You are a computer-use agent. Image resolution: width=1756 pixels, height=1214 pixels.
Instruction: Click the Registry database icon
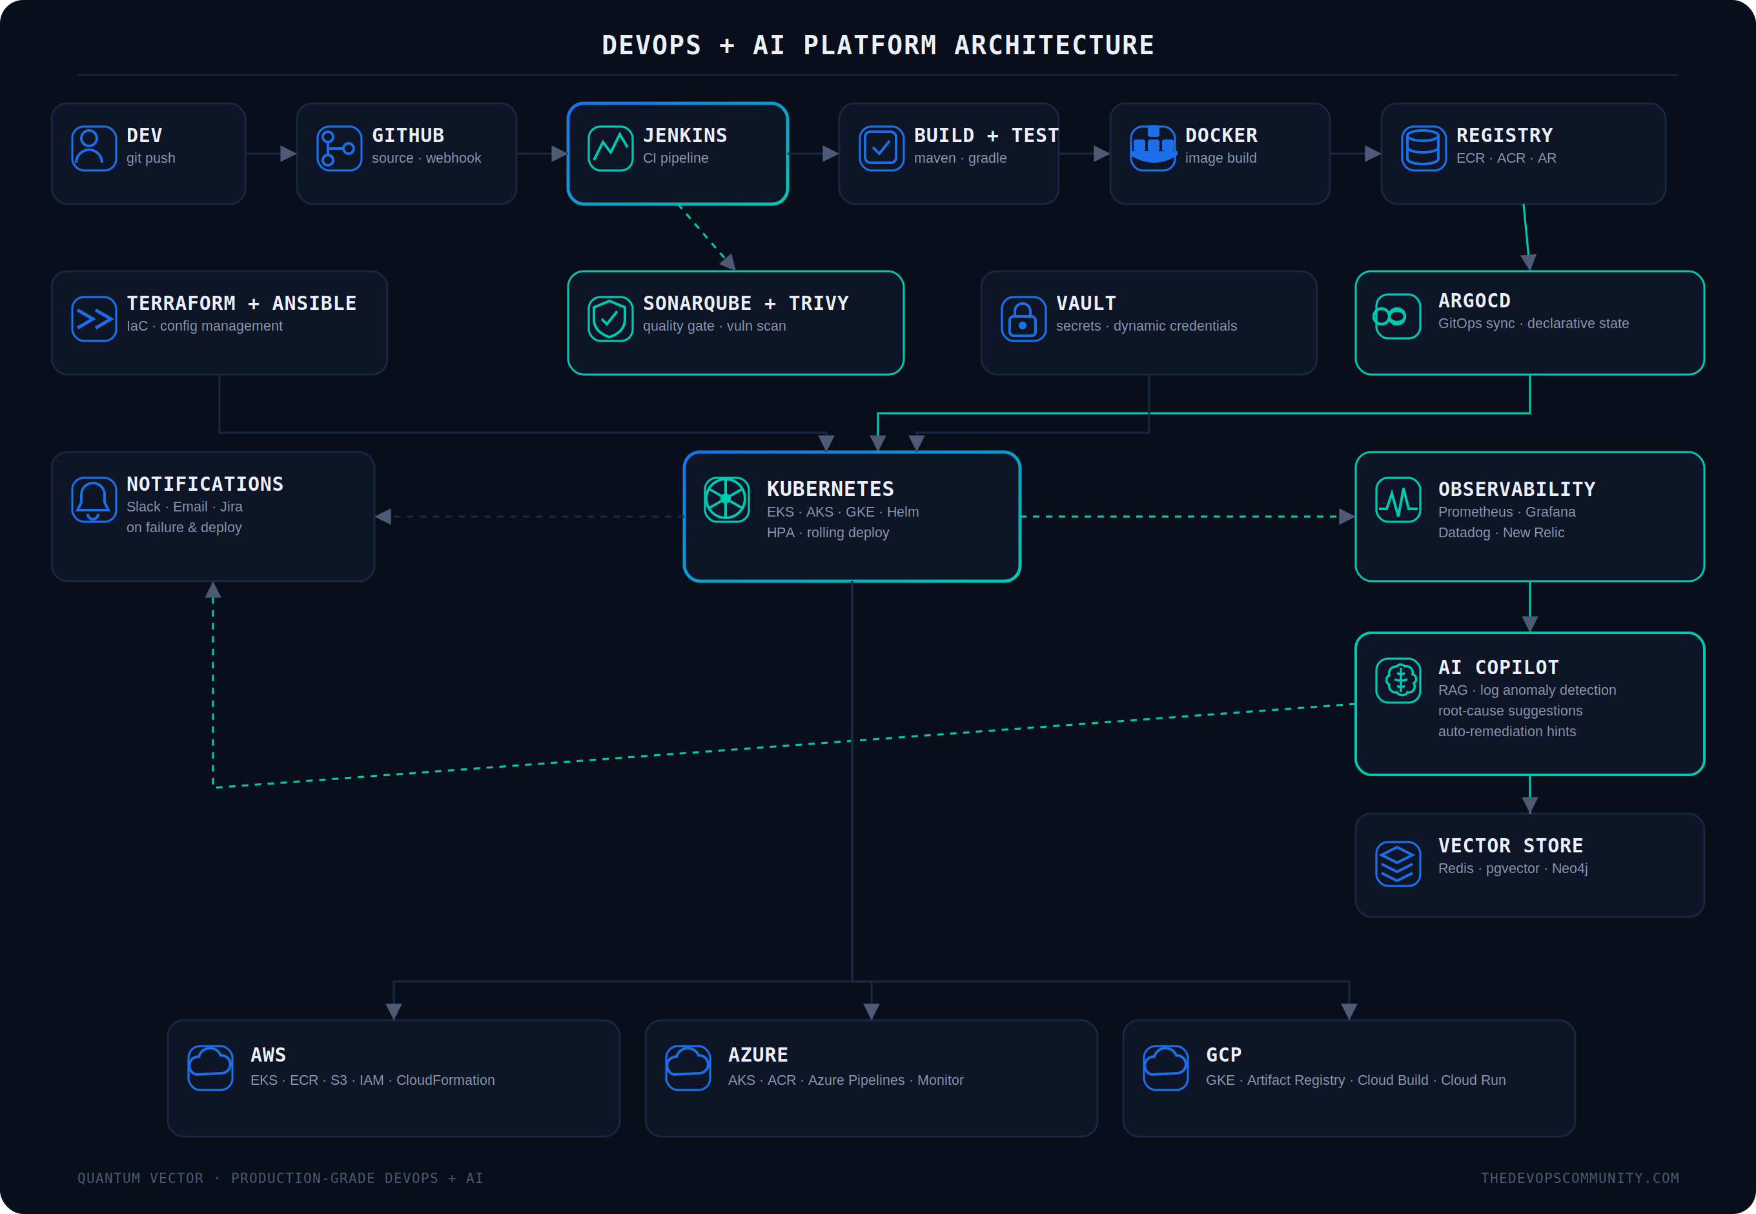click(x=1424, y=149)
